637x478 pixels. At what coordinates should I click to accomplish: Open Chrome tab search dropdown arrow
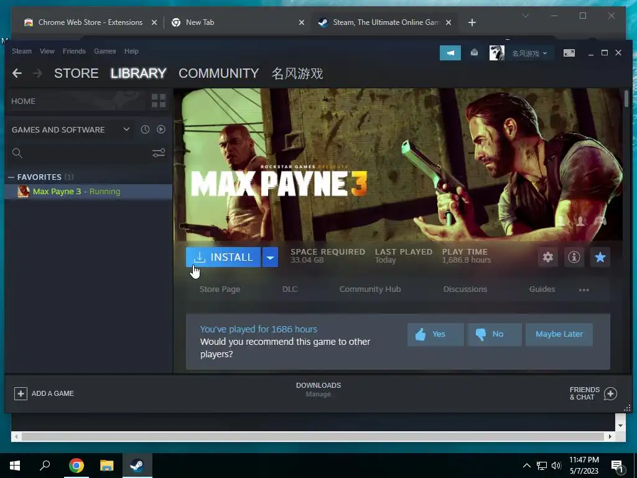coord(525,16)
